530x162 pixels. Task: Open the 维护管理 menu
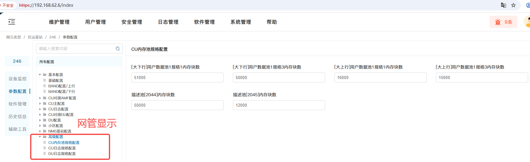pyautogui.click(x=59, y=22)
